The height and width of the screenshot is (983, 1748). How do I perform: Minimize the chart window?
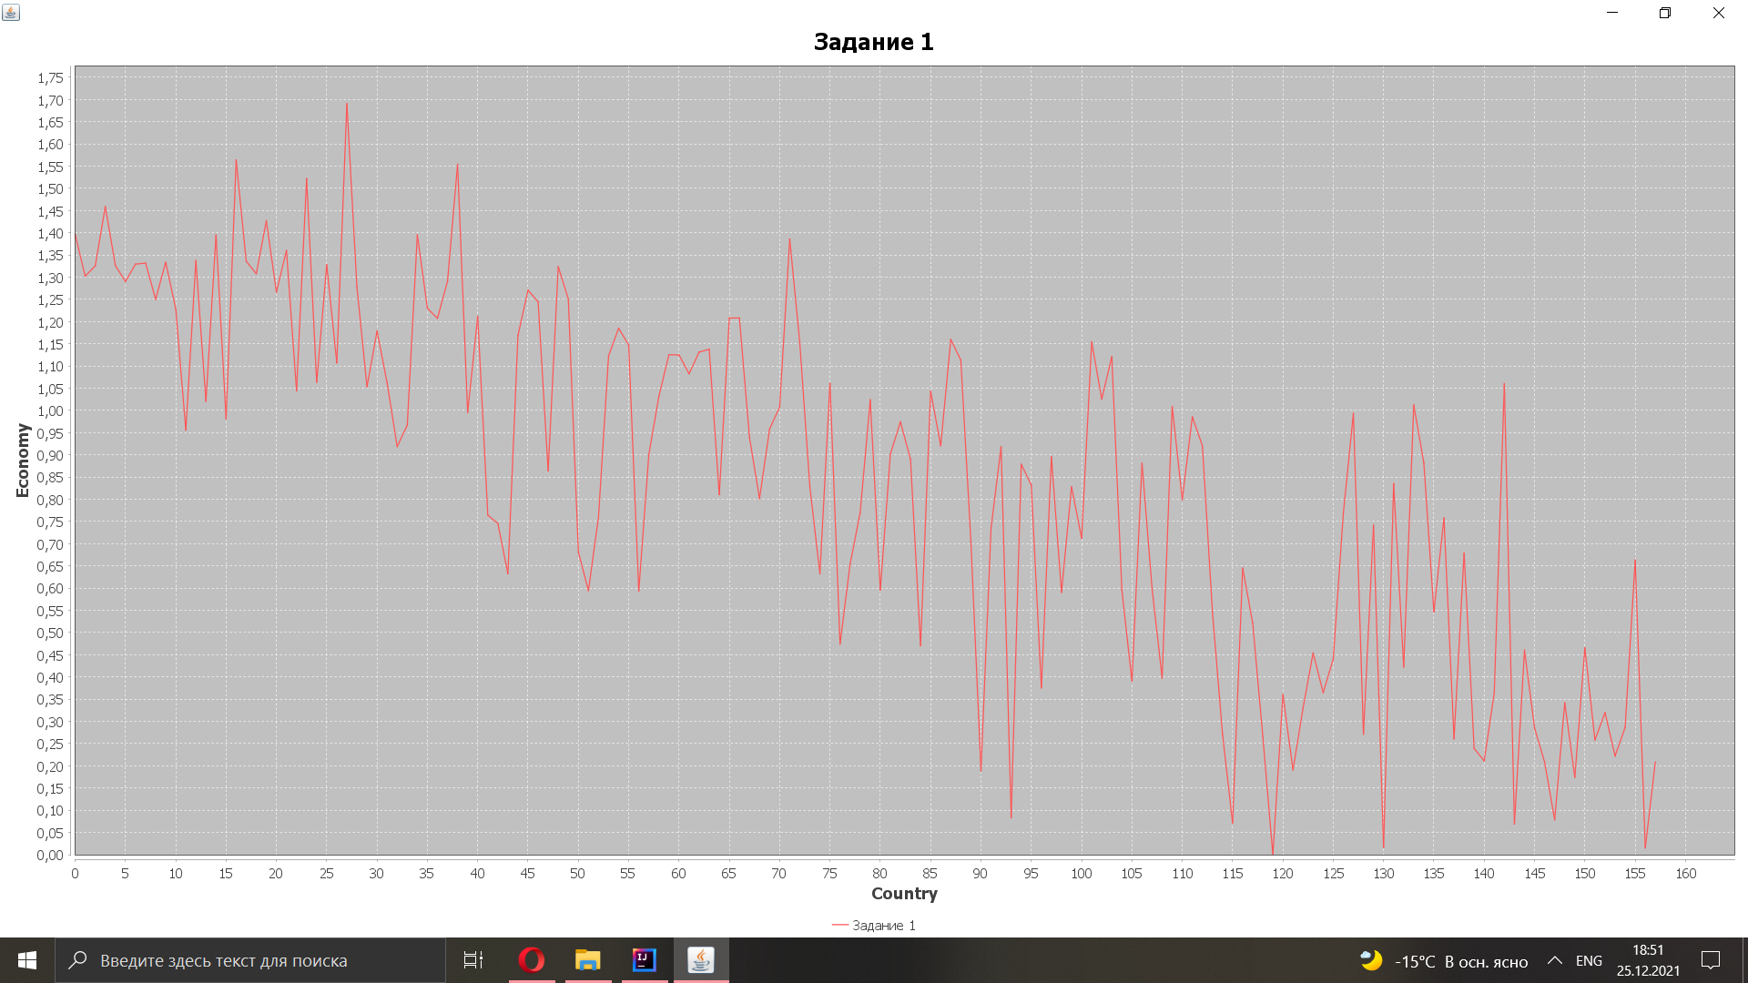[1612, 13]
